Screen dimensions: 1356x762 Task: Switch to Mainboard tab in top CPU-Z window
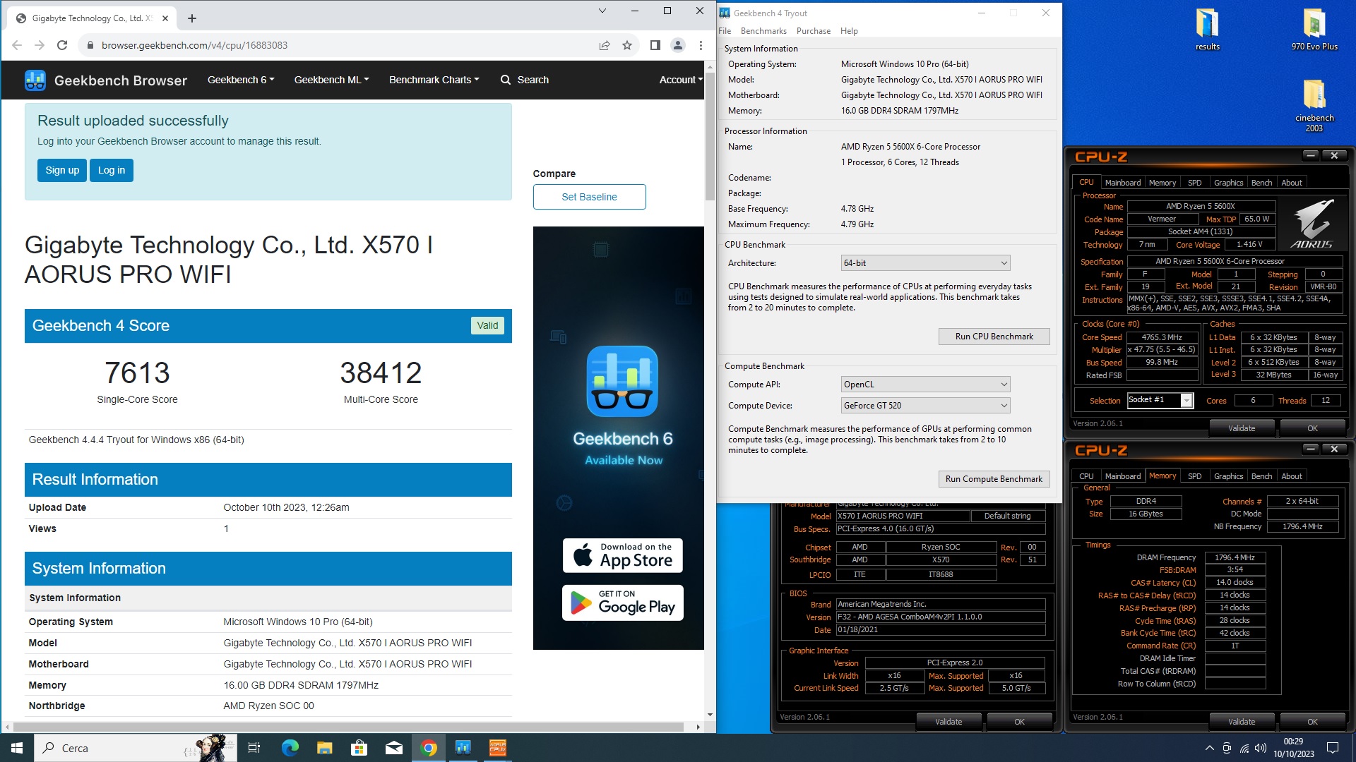(1122, 183)
